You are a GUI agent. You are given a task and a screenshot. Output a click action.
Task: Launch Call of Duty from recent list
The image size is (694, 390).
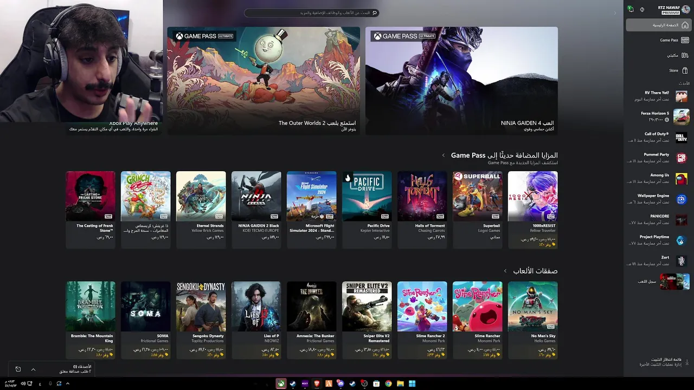pos(658,137)
